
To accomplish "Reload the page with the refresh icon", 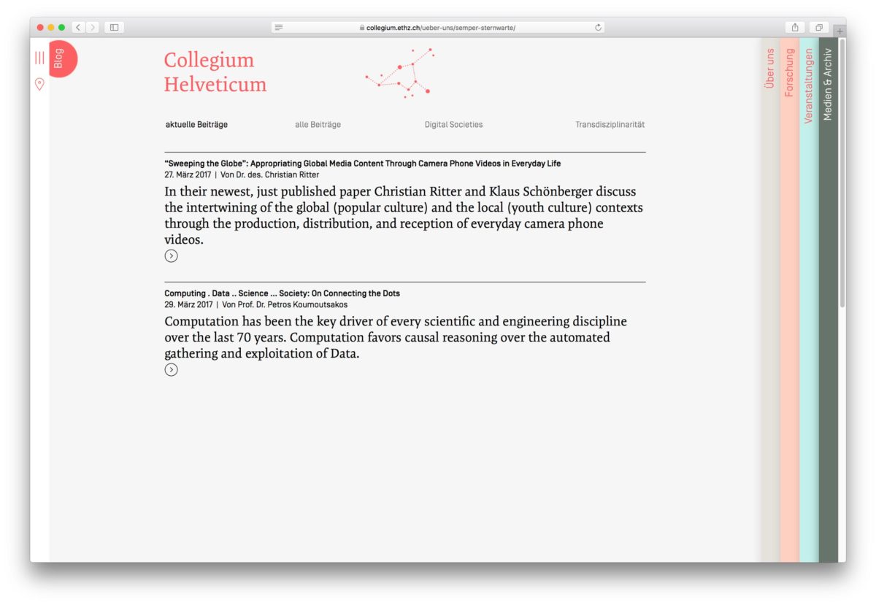I will [598, 28].
